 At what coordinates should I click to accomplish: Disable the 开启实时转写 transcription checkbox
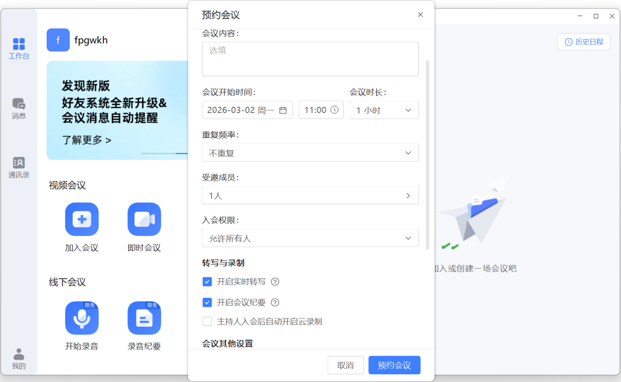pyautogui.click(x=207, y=282)
